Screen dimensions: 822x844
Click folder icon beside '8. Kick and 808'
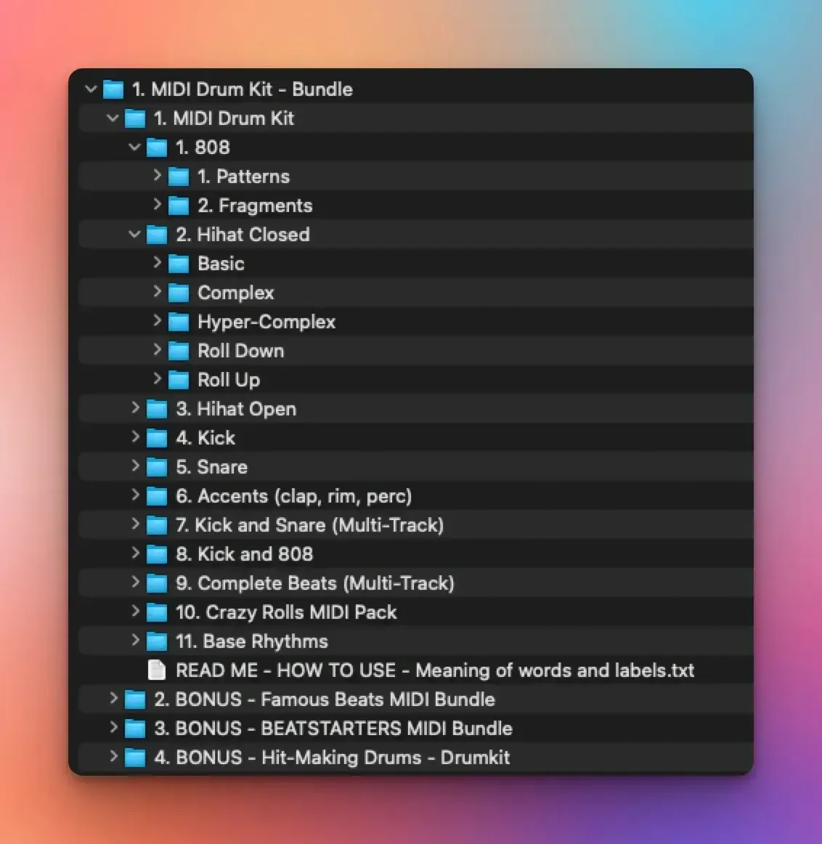click(x=157, y=554)
